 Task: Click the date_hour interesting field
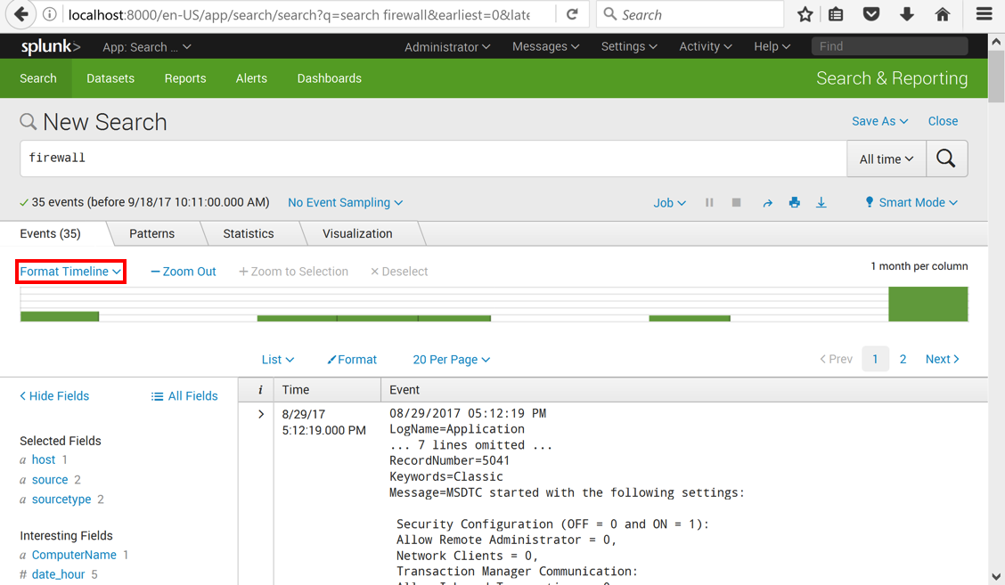(x=58, y=574)
